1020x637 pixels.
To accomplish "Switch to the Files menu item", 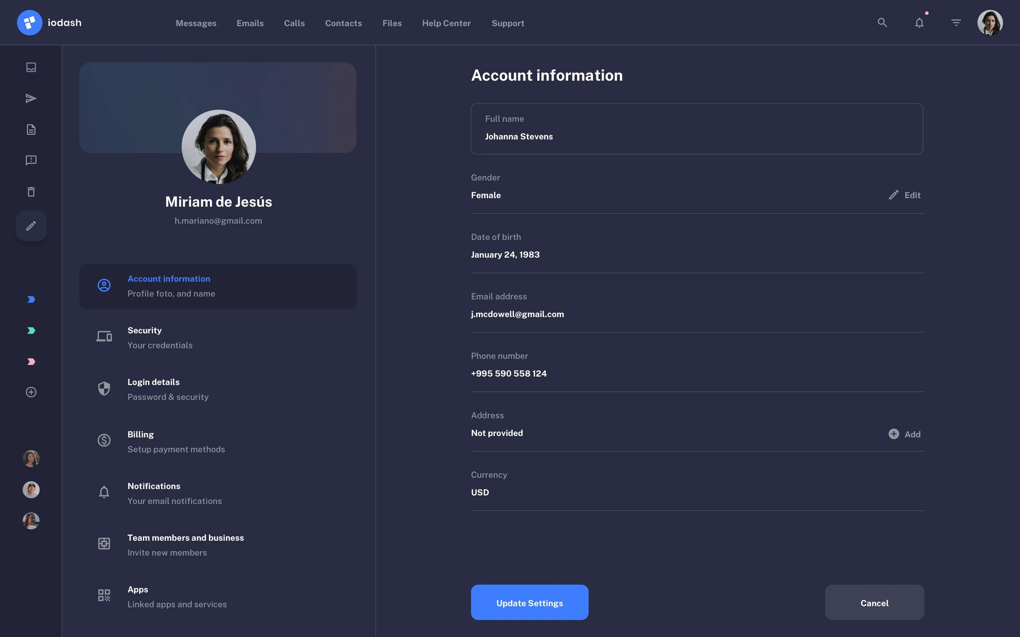I will click(392, 23).
